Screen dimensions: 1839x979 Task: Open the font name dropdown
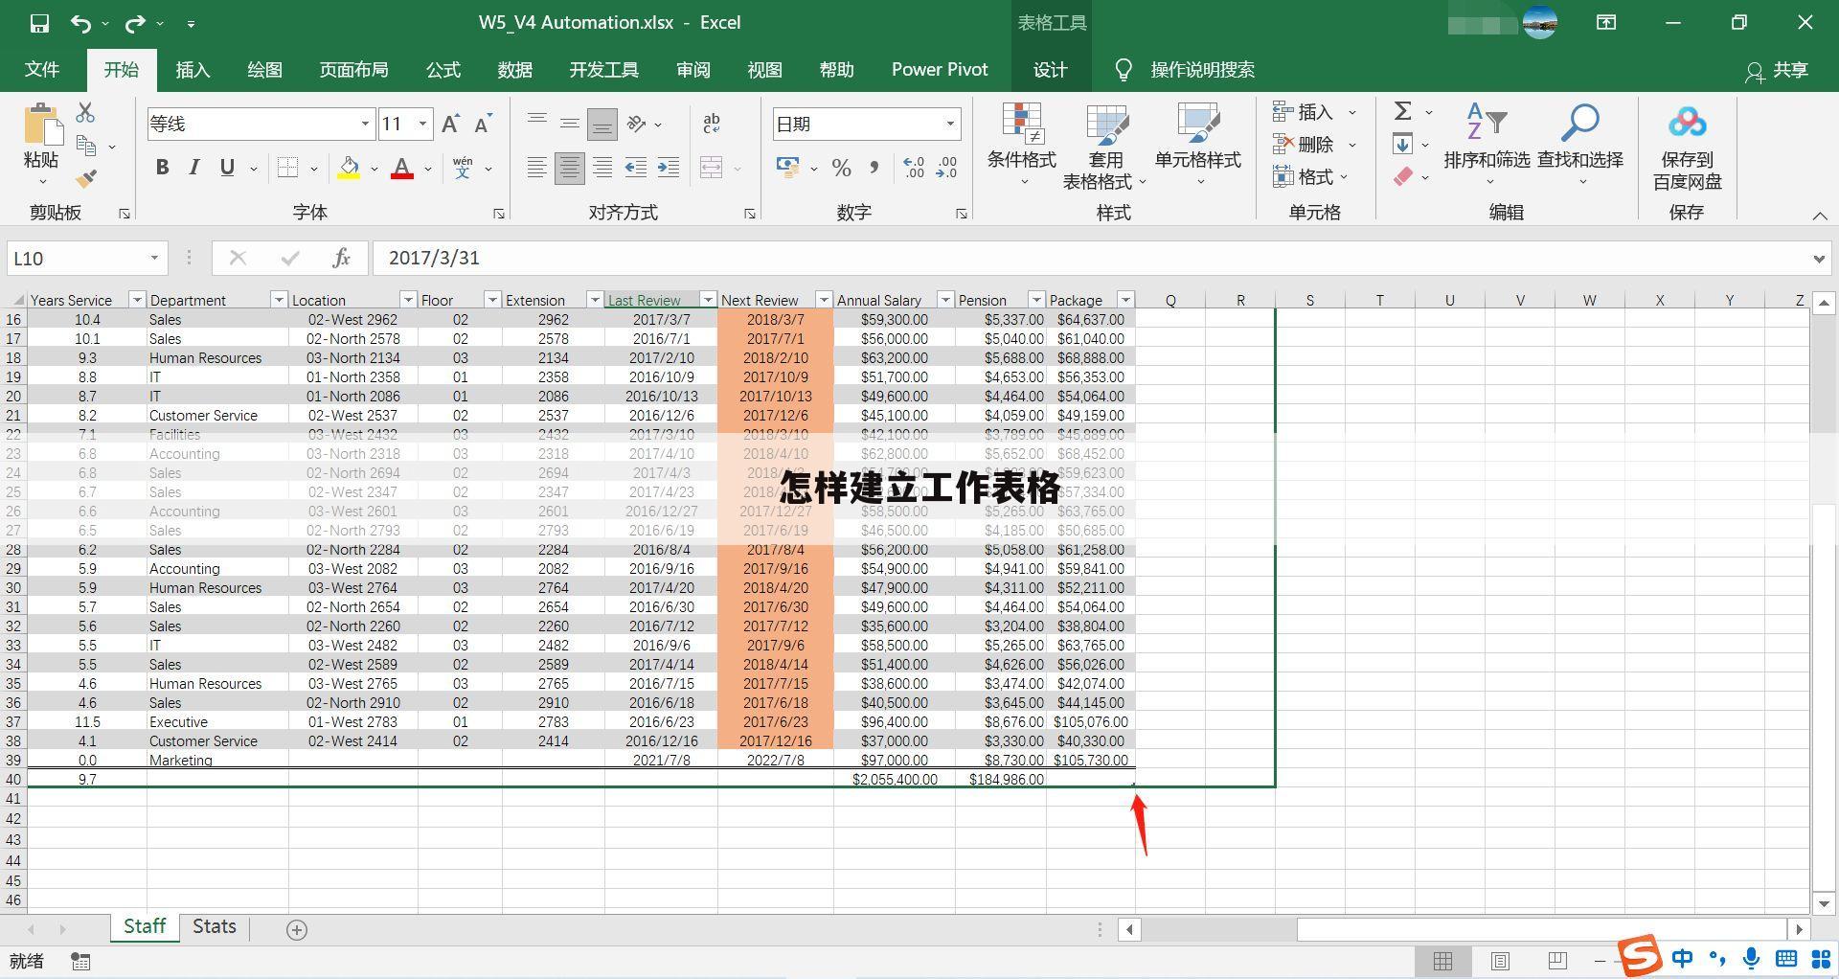pos(365,124)
